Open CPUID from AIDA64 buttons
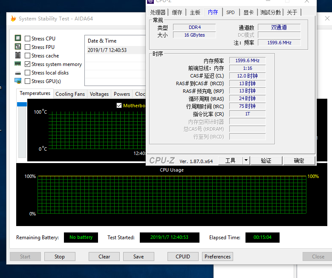 pyautogui.click(x=183, y=256)
